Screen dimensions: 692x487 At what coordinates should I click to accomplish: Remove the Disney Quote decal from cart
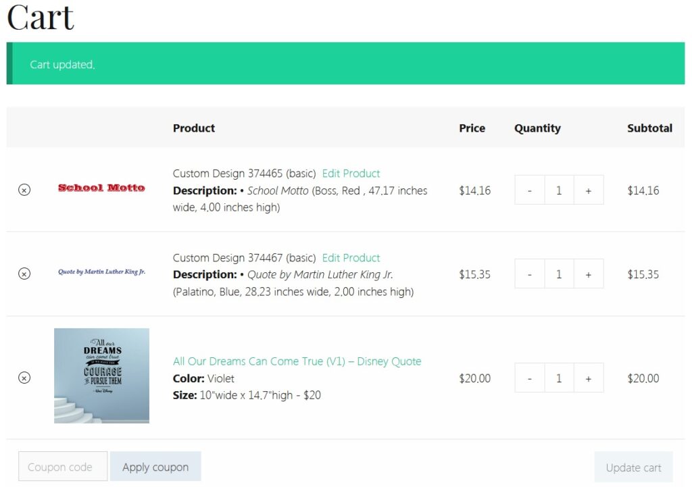tap(24, 379)
